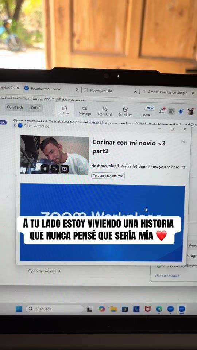Open the Meetings tab
This screenshot has height=350, width=197.
pos(85,111)
